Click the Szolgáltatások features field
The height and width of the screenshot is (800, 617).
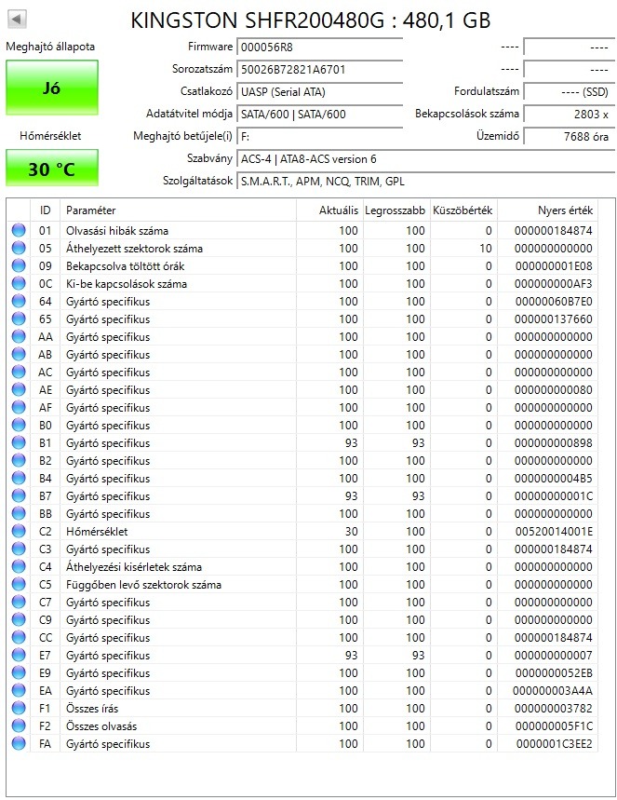(x=426, y=181)
